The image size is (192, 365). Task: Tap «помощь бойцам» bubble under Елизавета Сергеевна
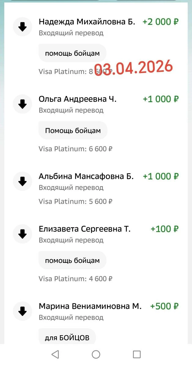click(x=72, y=261)
